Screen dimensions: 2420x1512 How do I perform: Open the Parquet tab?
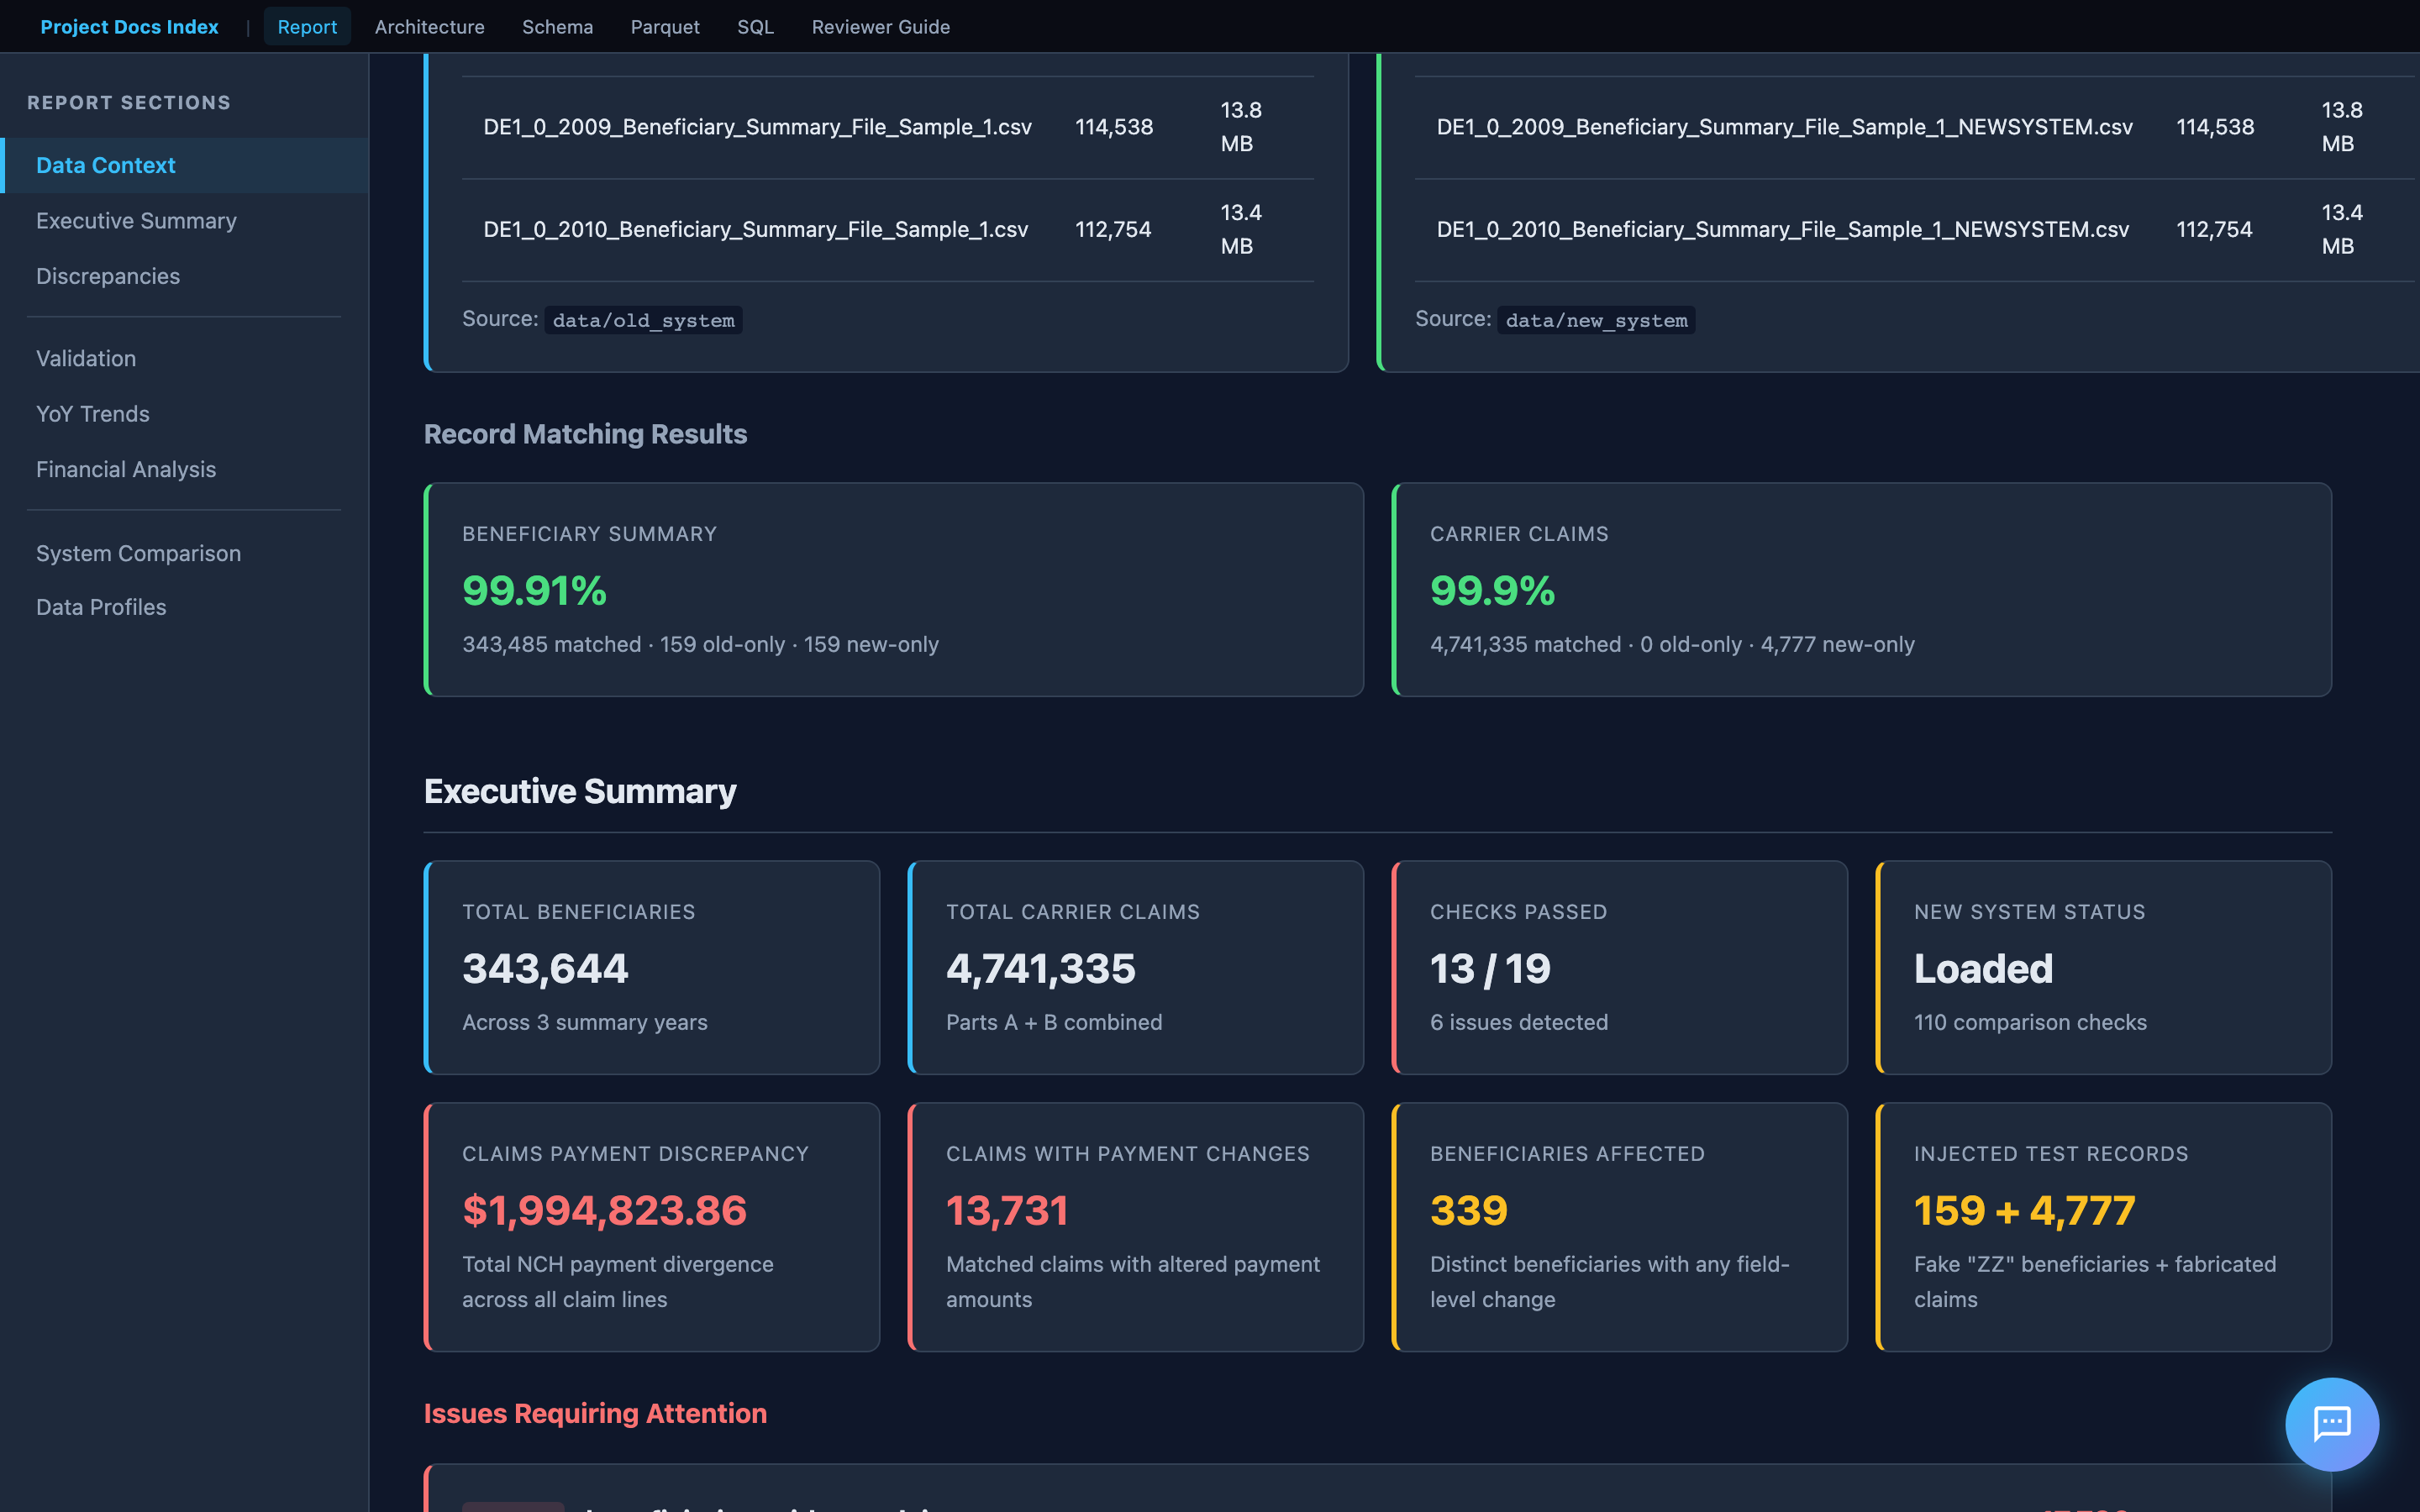tap(665, 27)
